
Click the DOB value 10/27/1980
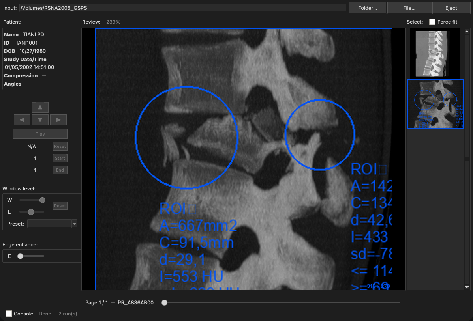(33, 51)
